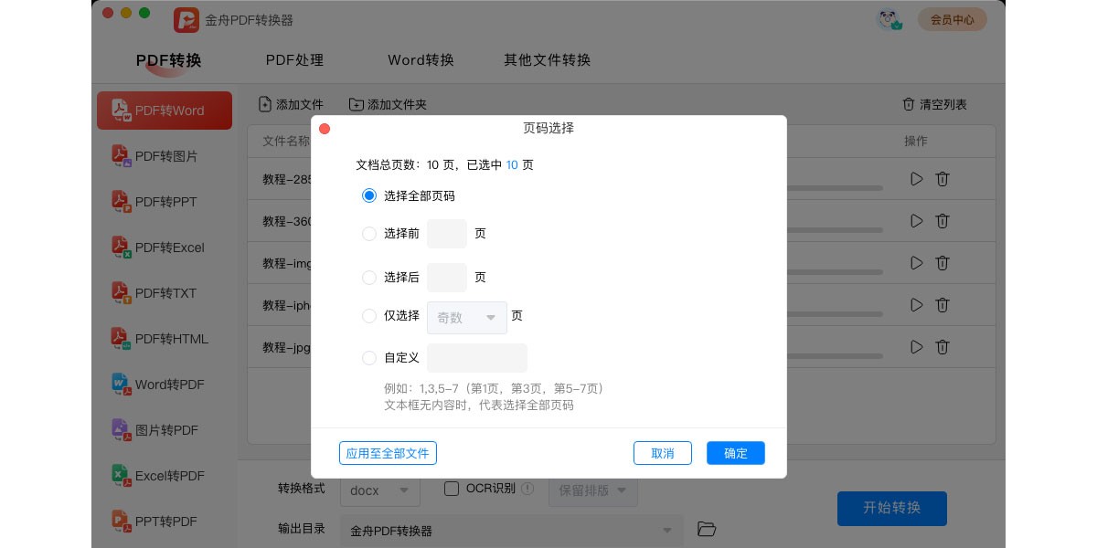Choose the 自定义 page range option
The width and height of the screenshot is (1097, 548).
click(369, 358)
